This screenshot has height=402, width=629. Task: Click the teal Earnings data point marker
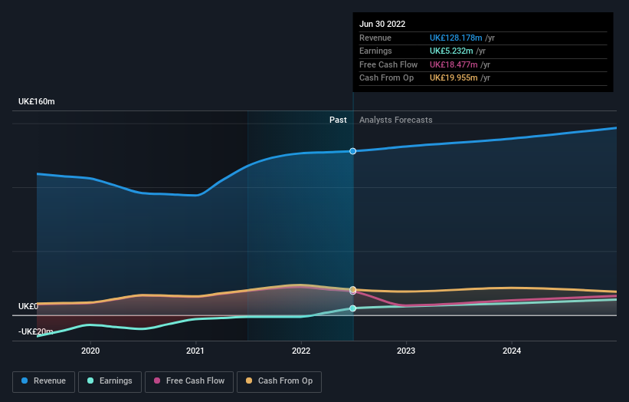352,308
